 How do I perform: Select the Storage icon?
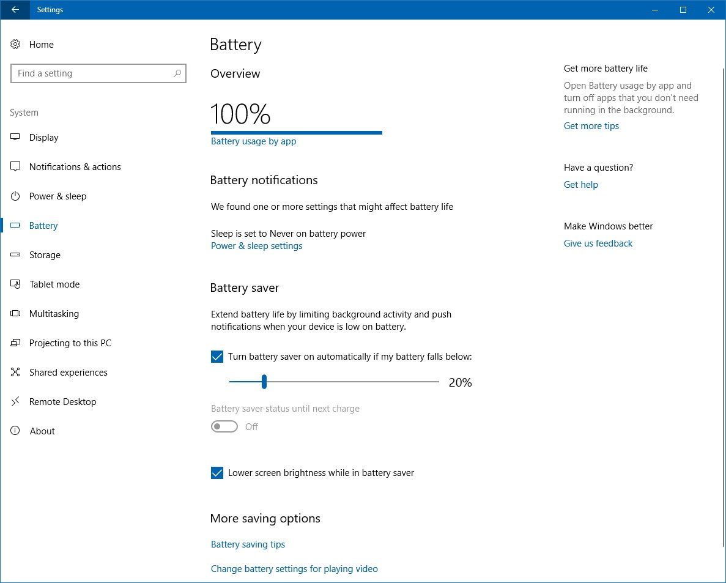(x=15, y=254)
